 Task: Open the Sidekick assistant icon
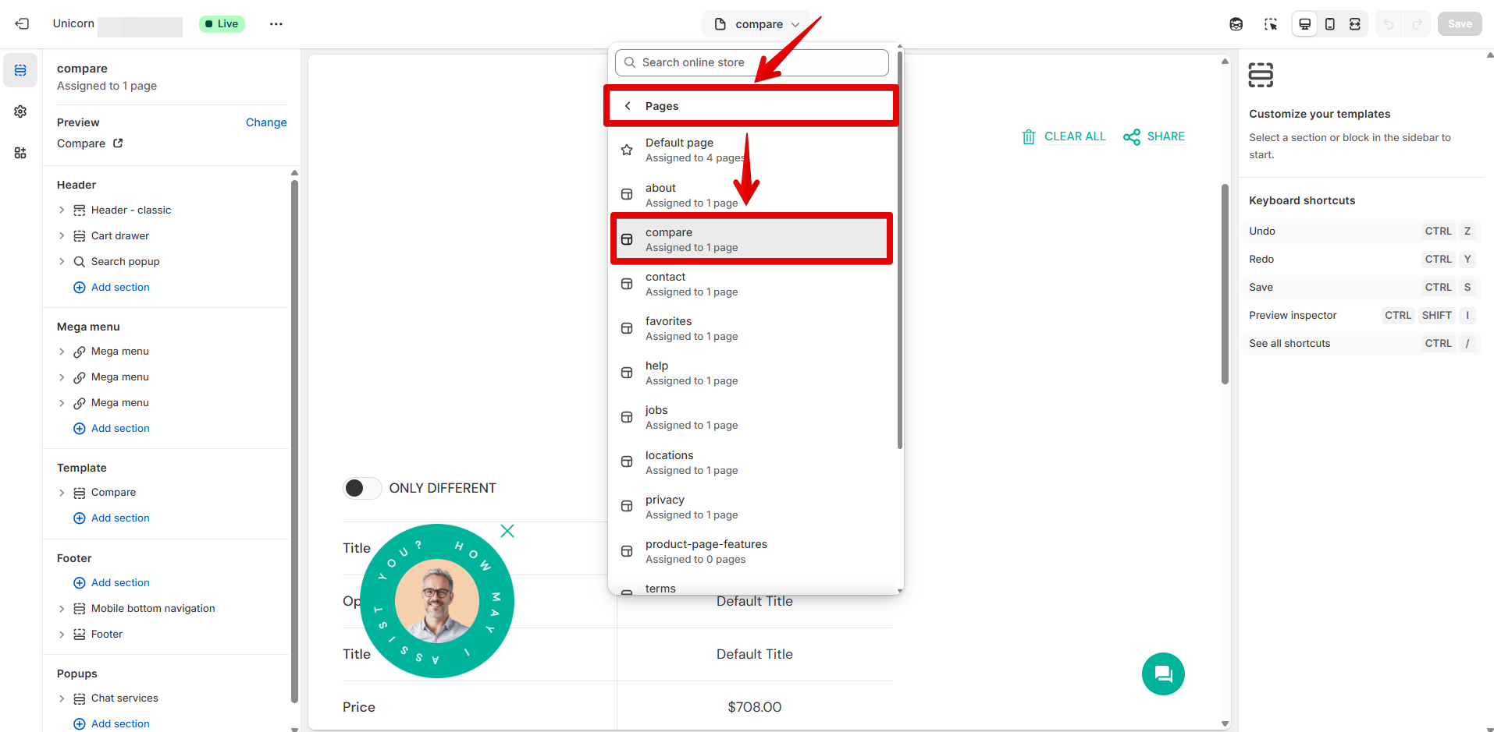pos(1236,24)
